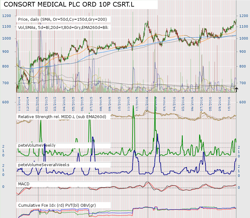
Task: Click the 04/2016 date label on time axis
Action: 174,104
